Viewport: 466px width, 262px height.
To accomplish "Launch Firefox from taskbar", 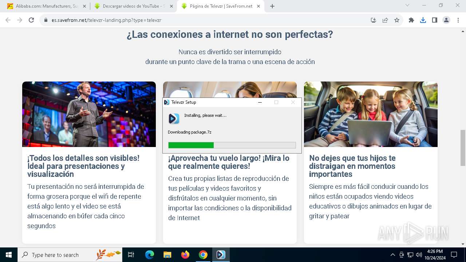I will click(185, 255).
